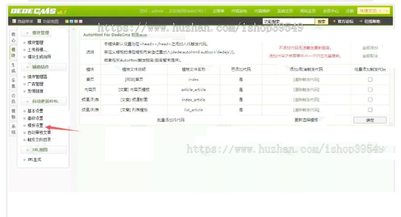The height and width of the screenshot is (217, 401).
Task: Click 清除触发代码 in the list_article row
Action: pos(306,110)
